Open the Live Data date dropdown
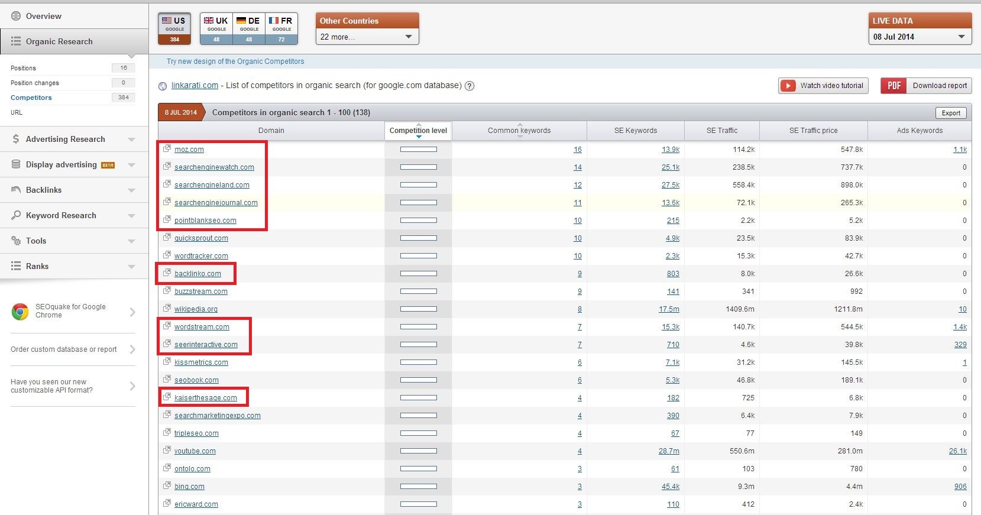Image resolution: width=981 pixels, height=515 pixels. [919, 37]
